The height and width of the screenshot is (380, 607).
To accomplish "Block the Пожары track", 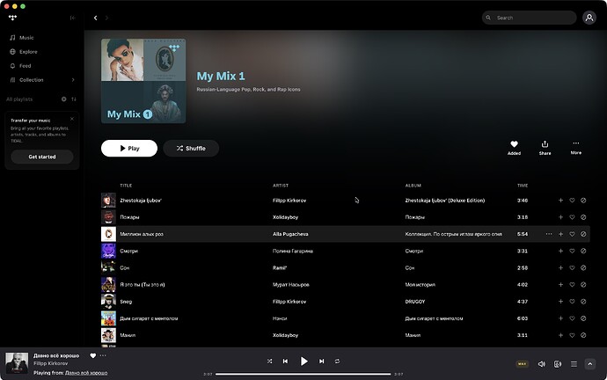I will [583, 217].
